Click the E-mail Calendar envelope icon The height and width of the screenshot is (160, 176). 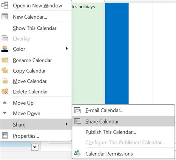coord(77,110)
